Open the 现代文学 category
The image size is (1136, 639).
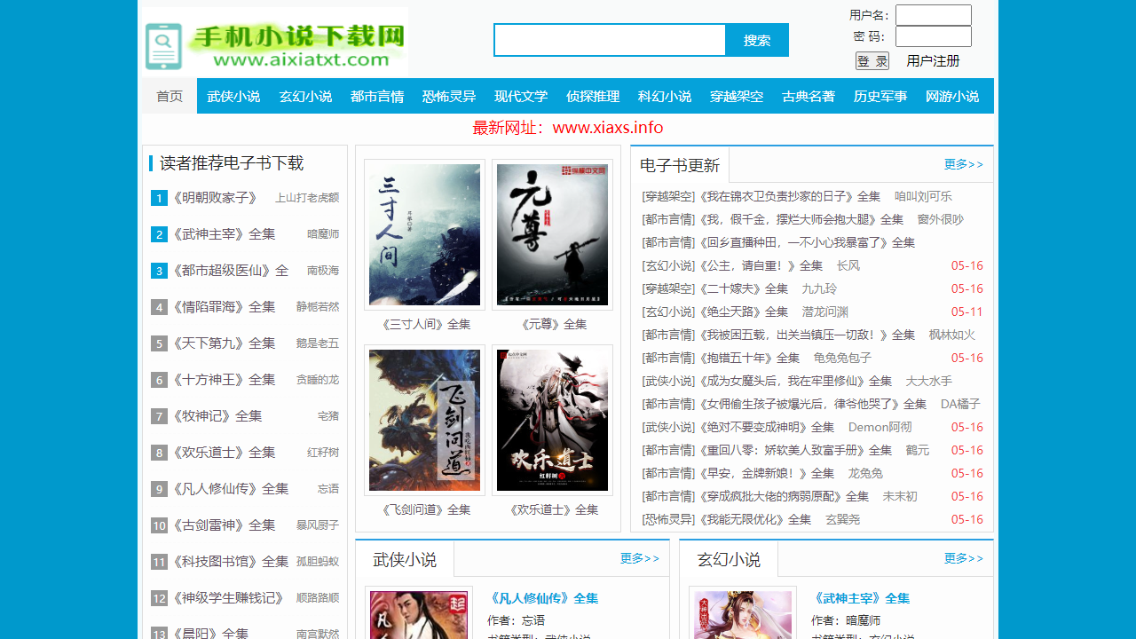pos(521,96)
